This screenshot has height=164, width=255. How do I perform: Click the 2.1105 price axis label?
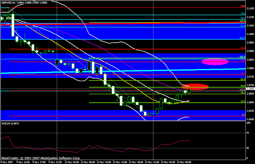point(251,17)
